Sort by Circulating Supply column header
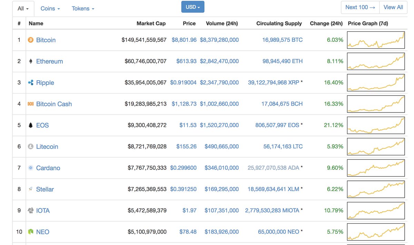Image resolution: width=414 pixels, height=245 pixels. [x=279, y=23]
